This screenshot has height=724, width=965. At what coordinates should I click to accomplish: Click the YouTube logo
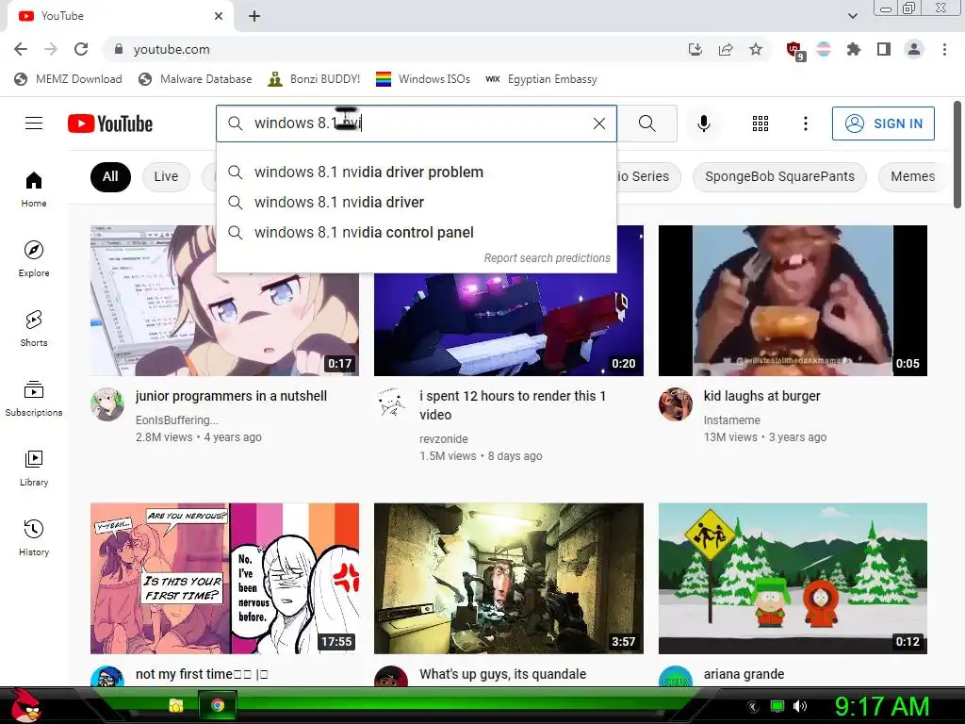pos(110,123)
